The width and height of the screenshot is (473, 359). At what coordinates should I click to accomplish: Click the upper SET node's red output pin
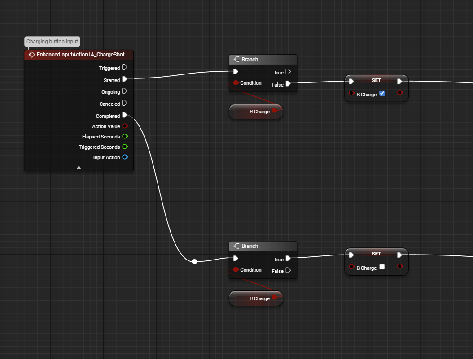400,92
